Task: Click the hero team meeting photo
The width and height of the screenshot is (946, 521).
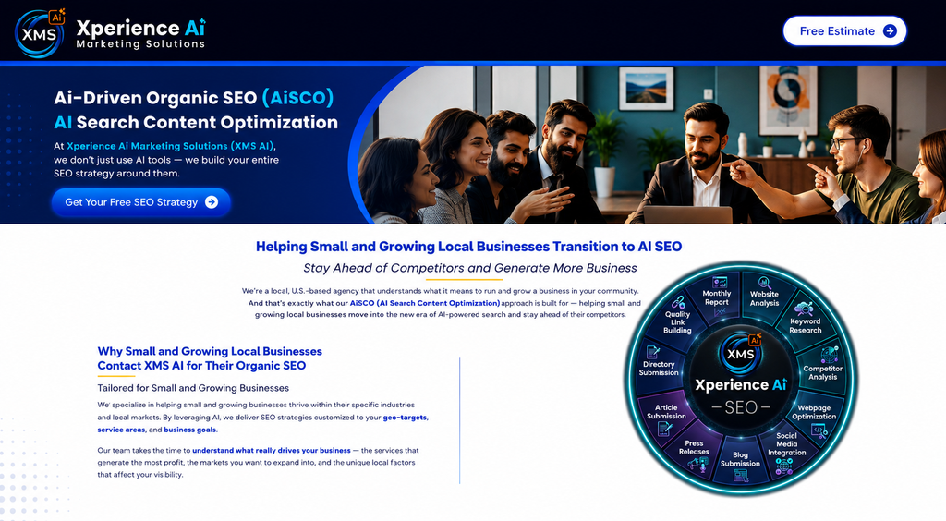Action: pos(651,145)
